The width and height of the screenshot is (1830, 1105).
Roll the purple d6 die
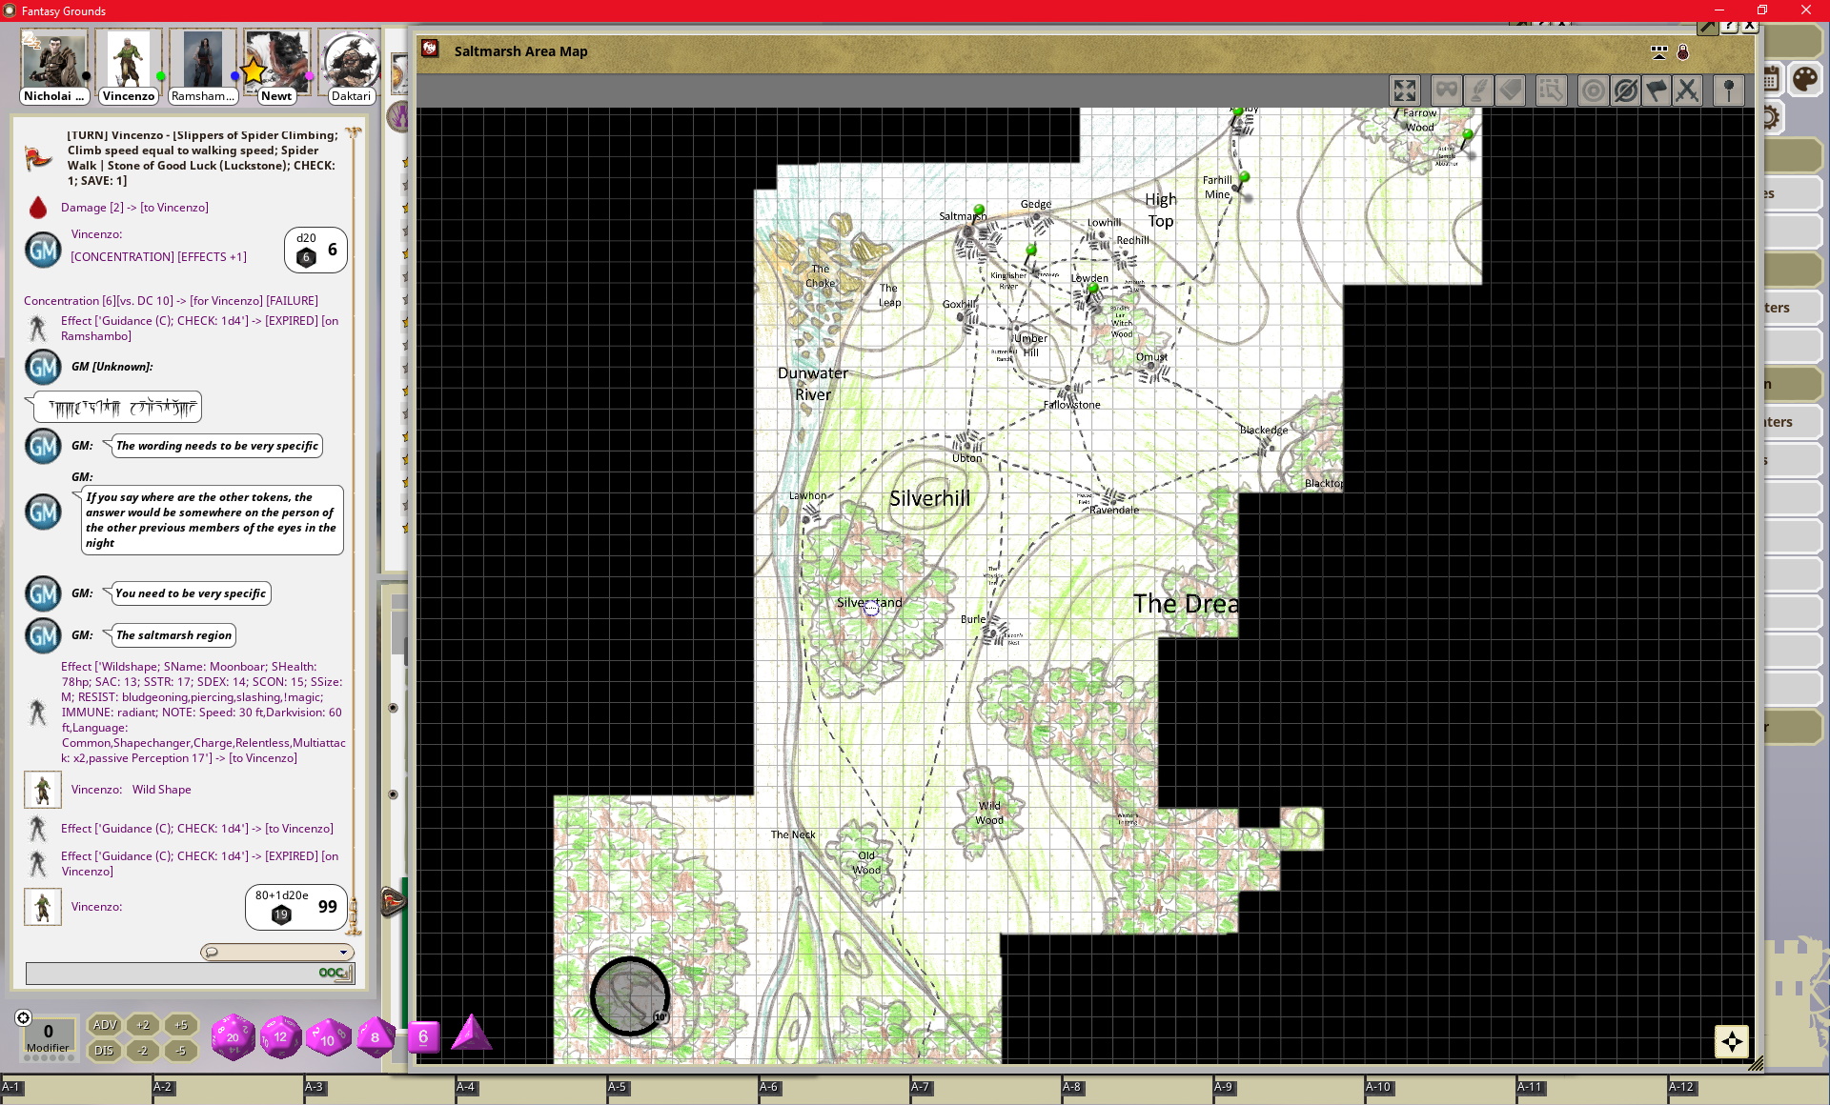(x=423, y=1036)
